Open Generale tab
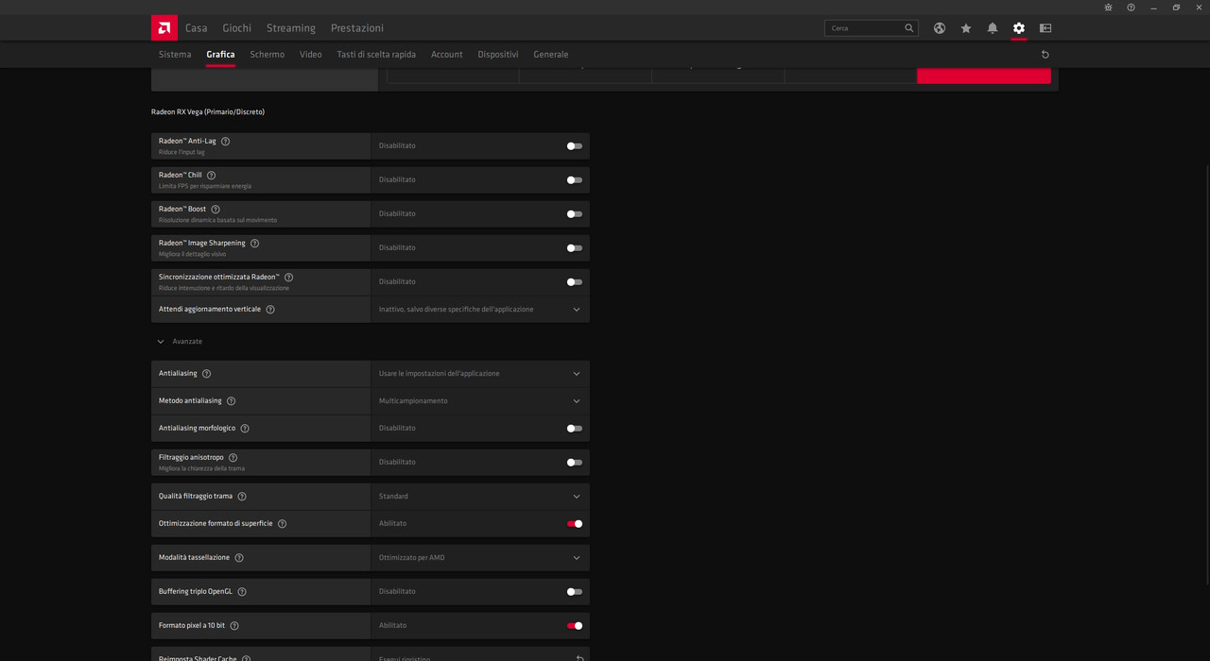This screenshot has height=661, width=1210. (551, 55)
